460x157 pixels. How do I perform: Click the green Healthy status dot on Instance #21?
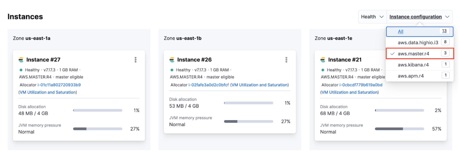pos(322,70)
